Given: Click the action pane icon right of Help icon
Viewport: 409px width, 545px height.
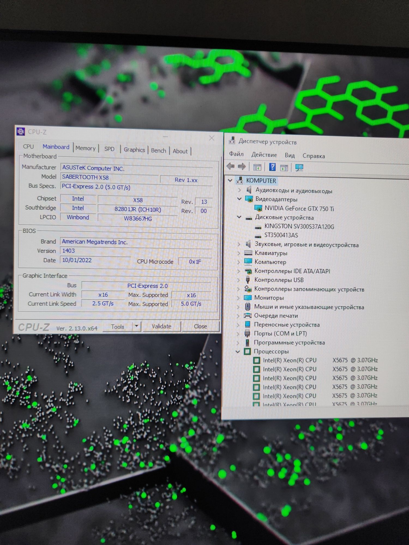Looking at the screenshot, I should tap(284, 168).
